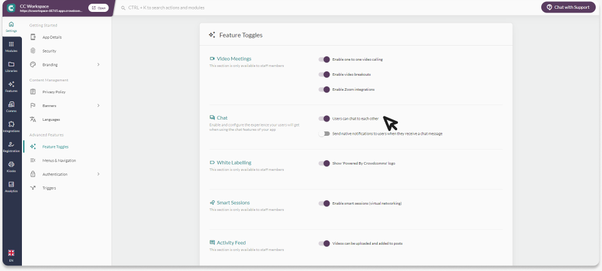Open the Modules section in the sidebar
The height and width of the screenshot is (271, 602).
coord(11,46)
